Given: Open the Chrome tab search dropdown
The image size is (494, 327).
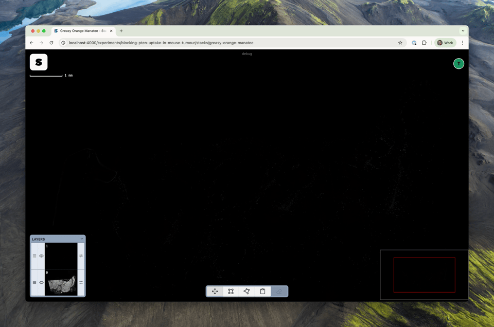Looking at the screenshot, I should (x=463, y=31).
